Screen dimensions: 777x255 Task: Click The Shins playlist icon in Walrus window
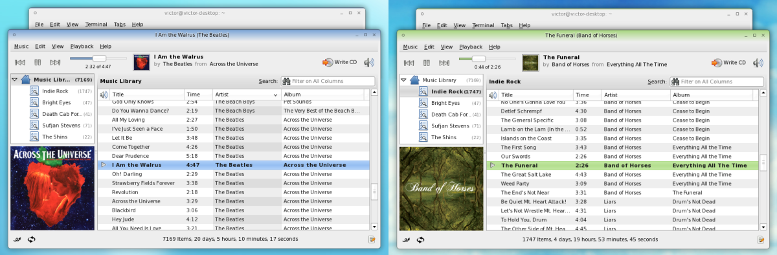[34, 137]
